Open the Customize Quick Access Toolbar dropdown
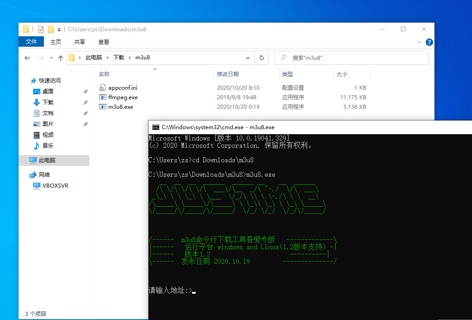 click(59, 29)
